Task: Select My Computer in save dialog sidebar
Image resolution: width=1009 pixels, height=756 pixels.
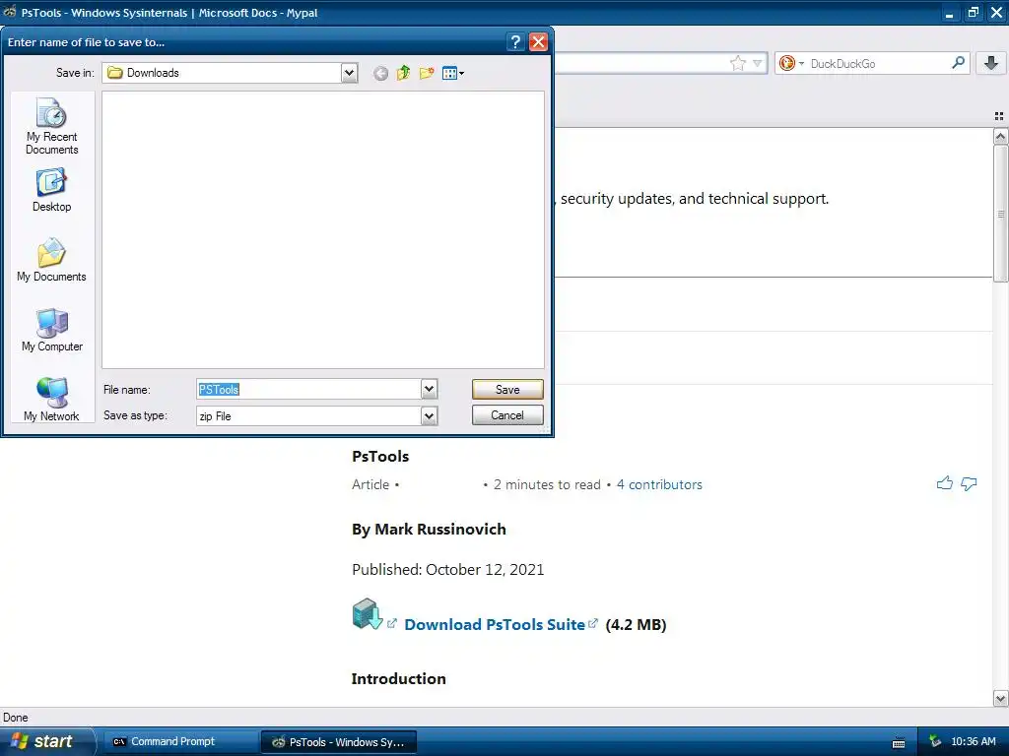Action: [51, 330]
